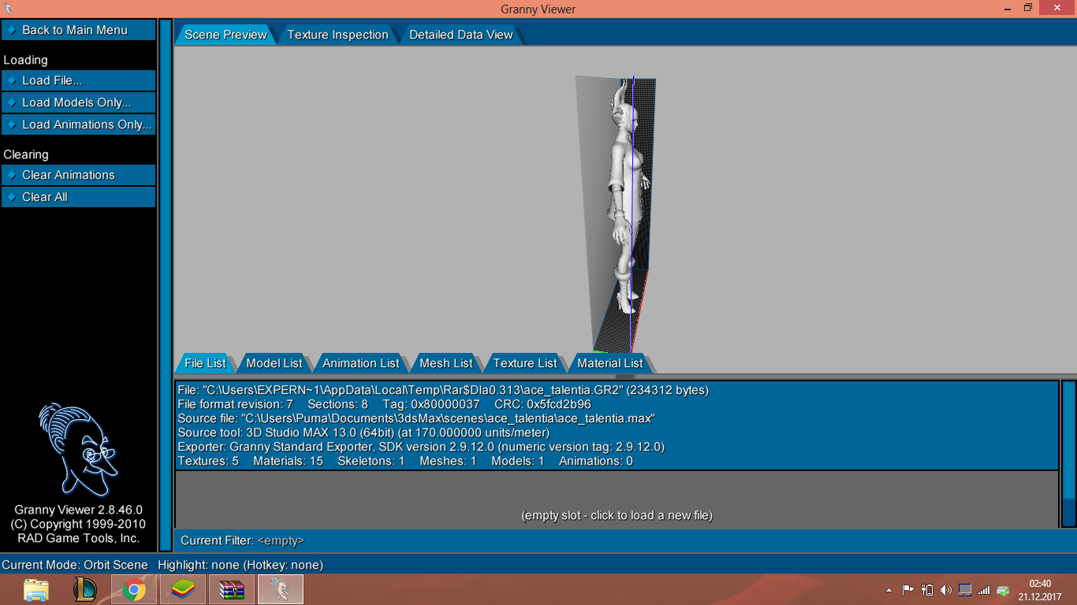This screenshot has height=605, width=1077.
Task: Select the Material List tab
Action: click(609, 363)
